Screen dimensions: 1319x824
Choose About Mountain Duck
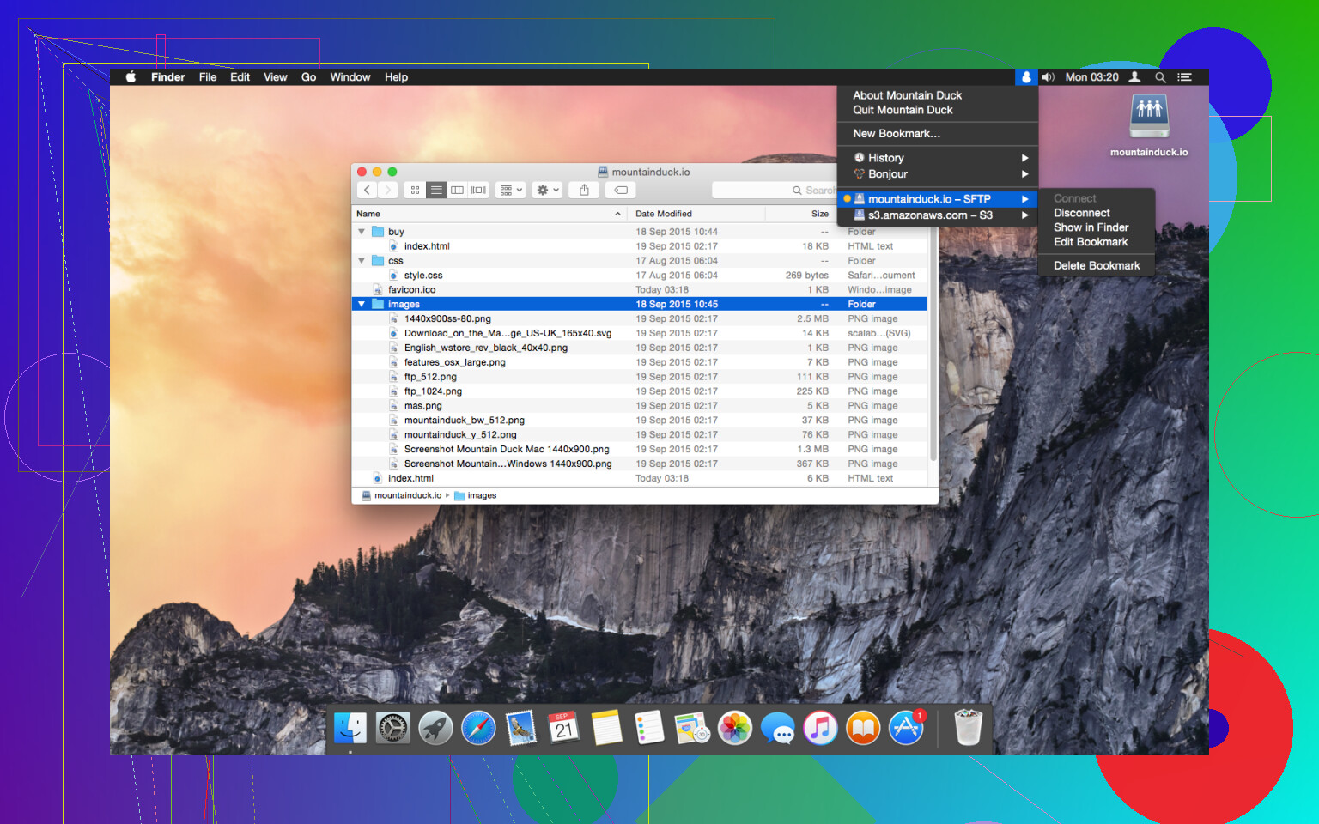pyautogui.click(x=908, y=95)
